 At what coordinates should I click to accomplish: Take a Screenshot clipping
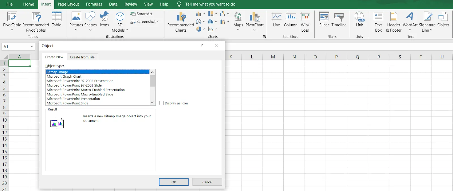(143, 21)
